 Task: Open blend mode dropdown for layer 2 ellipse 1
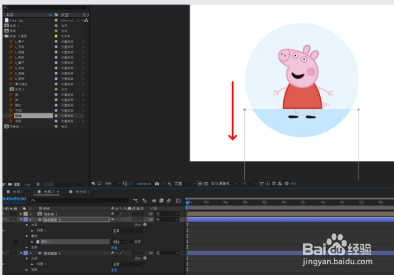(129, 230)
